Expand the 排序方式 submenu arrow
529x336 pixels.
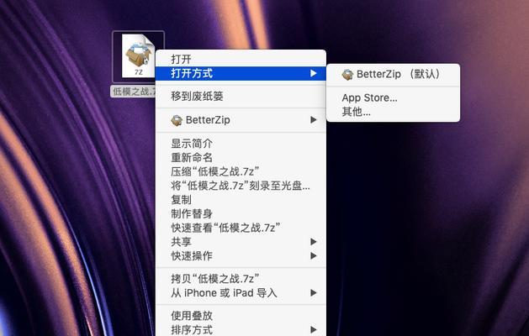314,329
